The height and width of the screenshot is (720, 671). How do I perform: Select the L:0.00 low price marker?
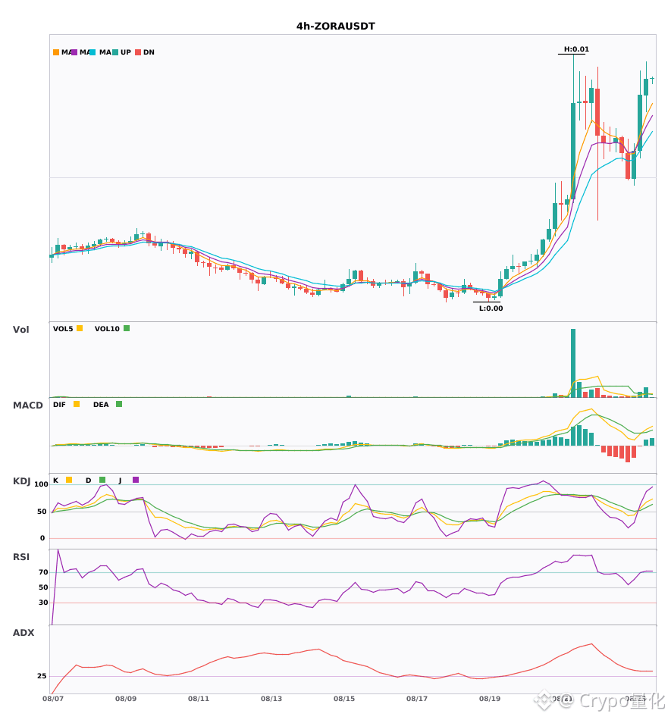(491, 308)
